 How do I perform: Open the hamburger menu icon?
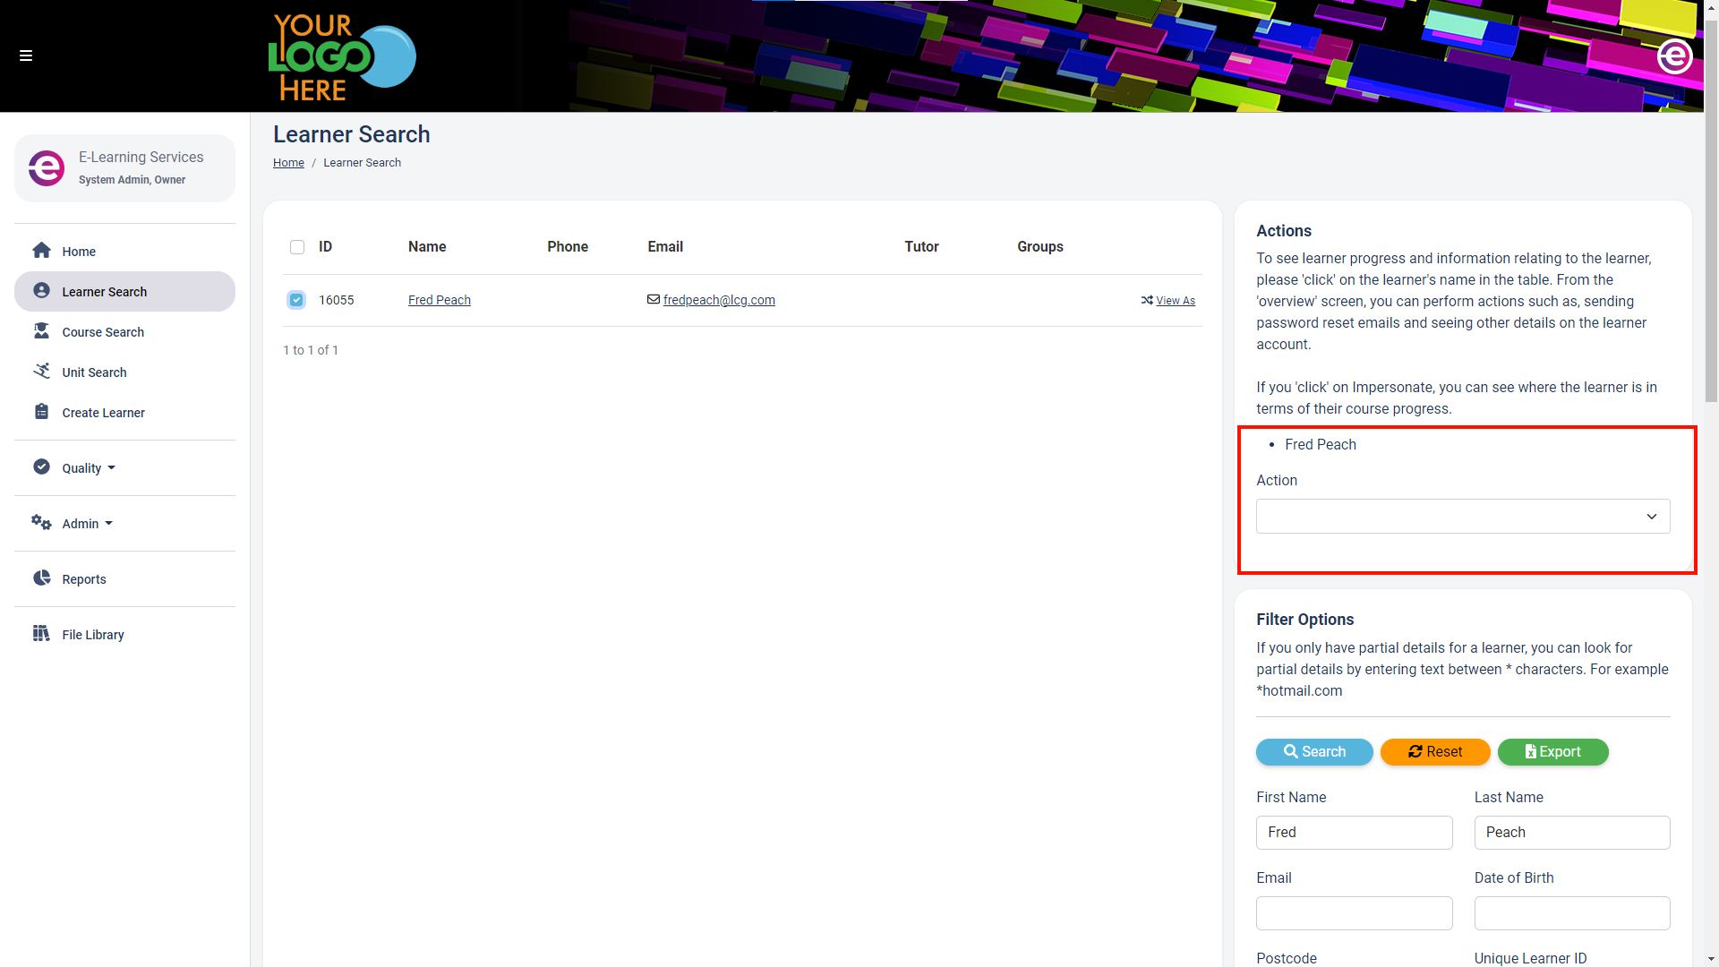(x=26, y=56)
